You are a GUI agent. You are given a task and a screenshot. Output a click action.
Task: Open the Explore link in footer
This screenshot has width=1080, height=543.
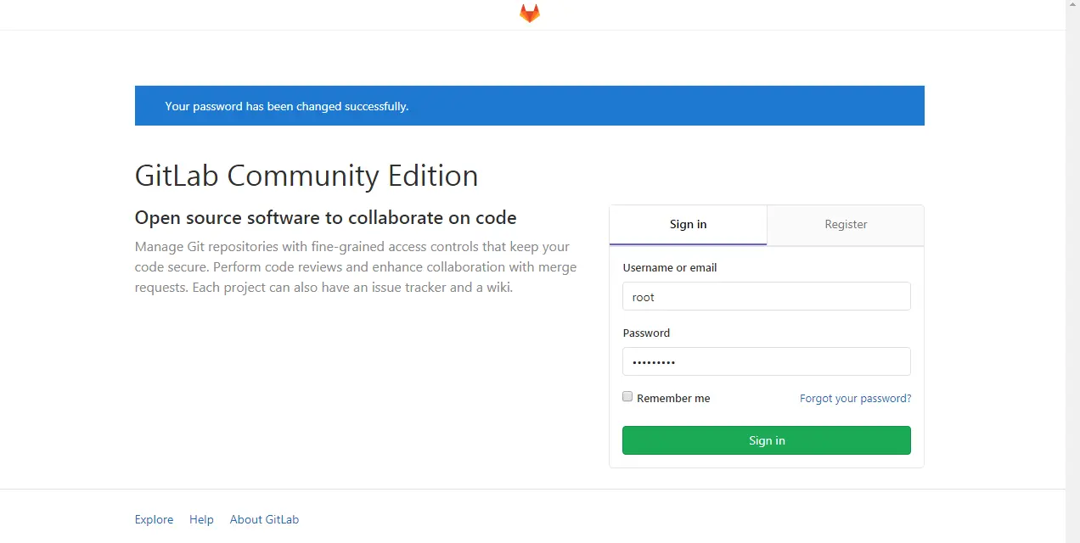click(154, 518)
